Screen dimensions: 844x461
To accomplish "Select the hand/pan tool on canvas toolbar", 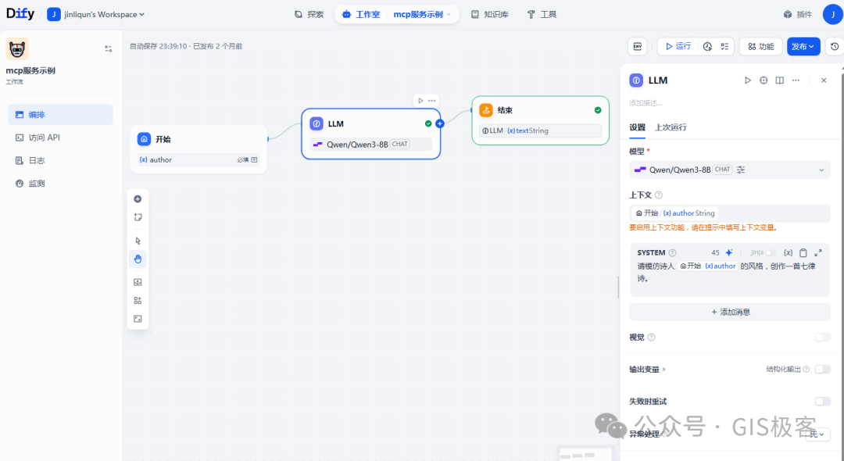I will coord(138,259).
